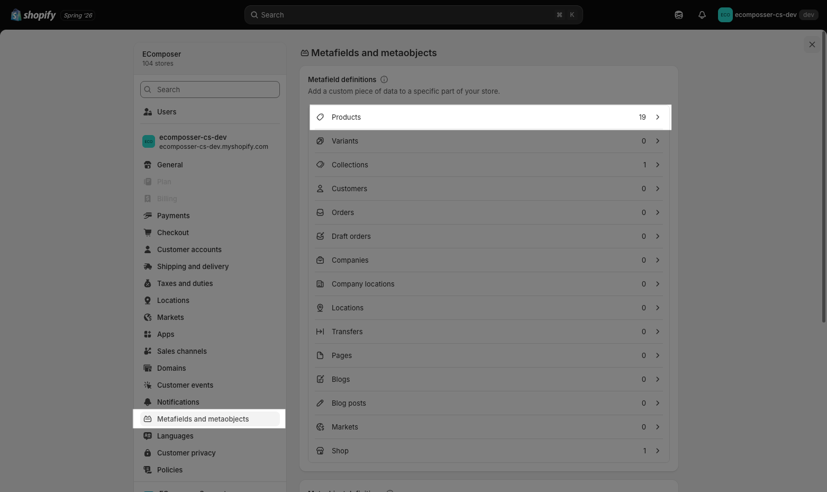Click the Blog posts pencil icon
Viewport: 827px width, 492px height.
320,403
